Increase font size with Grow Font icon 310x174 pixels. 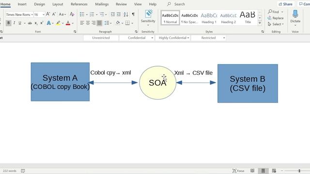(48, 14)
